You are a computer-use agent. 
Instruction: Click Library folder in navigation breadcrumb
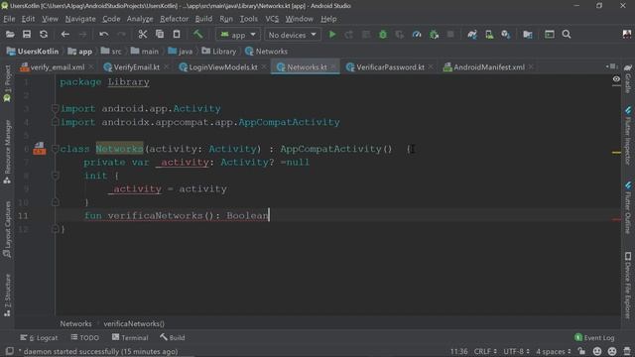pyautogui.click(x=219, y=52)
